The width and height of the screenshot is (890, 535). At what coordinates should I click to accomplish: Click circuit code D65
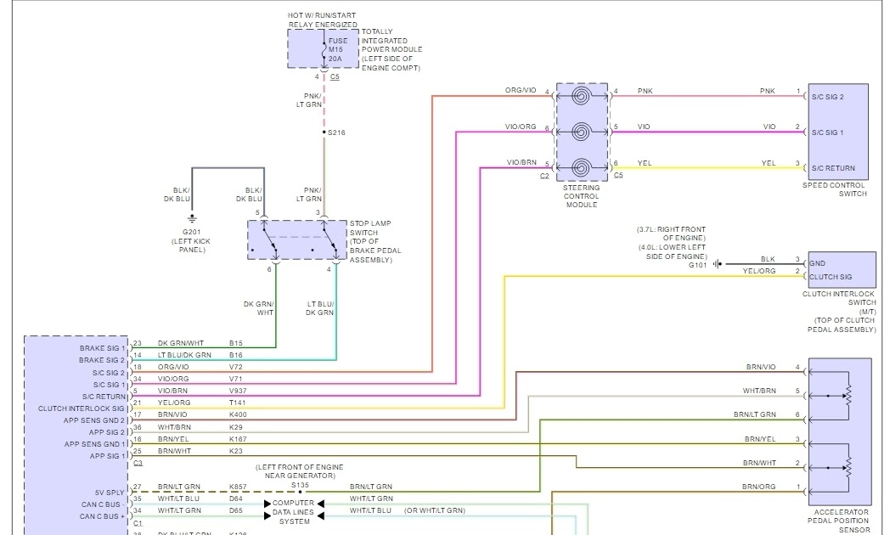pos(236,510)
